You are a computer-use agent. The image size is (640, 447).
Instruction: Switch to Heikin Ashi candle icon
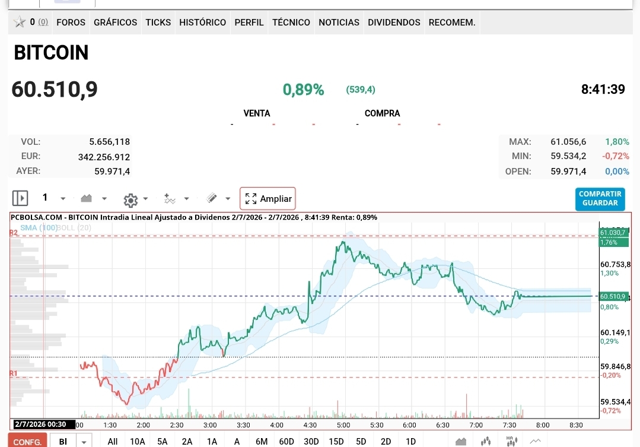(511, 441)
